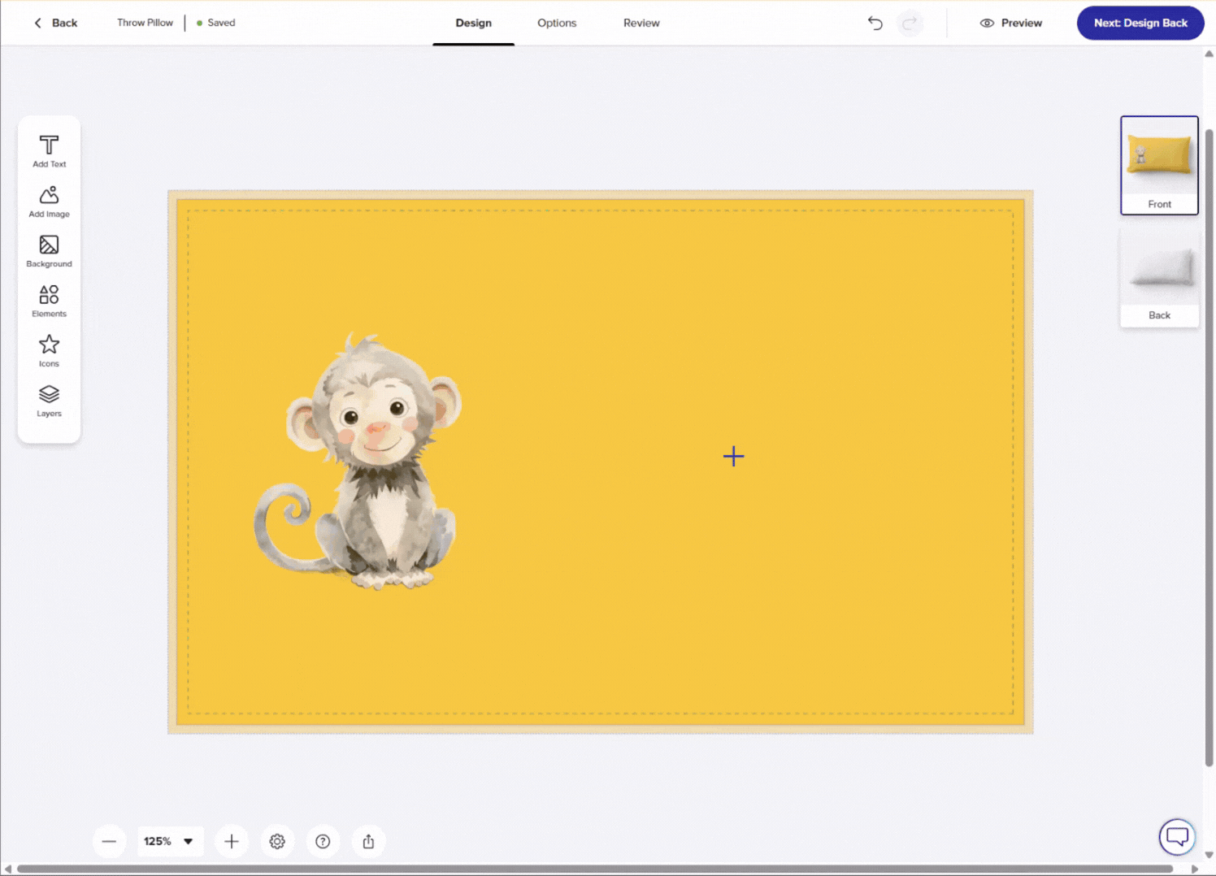Screen dimensions: 1216x876
Task: Open the Icons star panel
Action: tap(49, 351)
